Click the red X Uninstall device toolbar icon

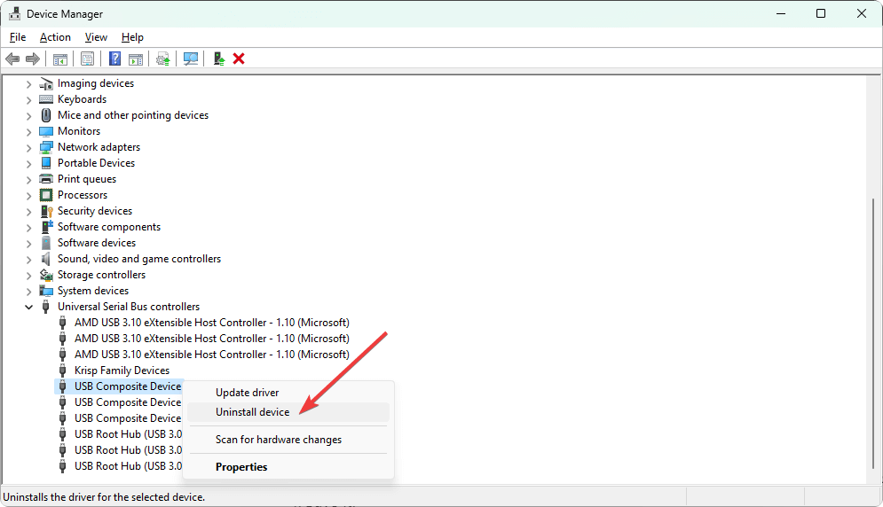click(239, 58)
